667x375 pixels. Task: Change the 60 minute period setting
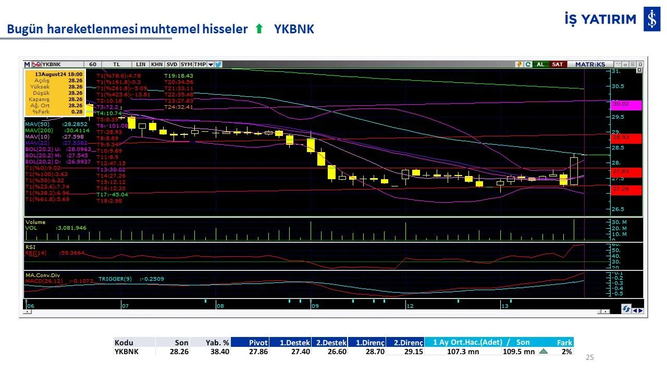(x=93, y=65)
